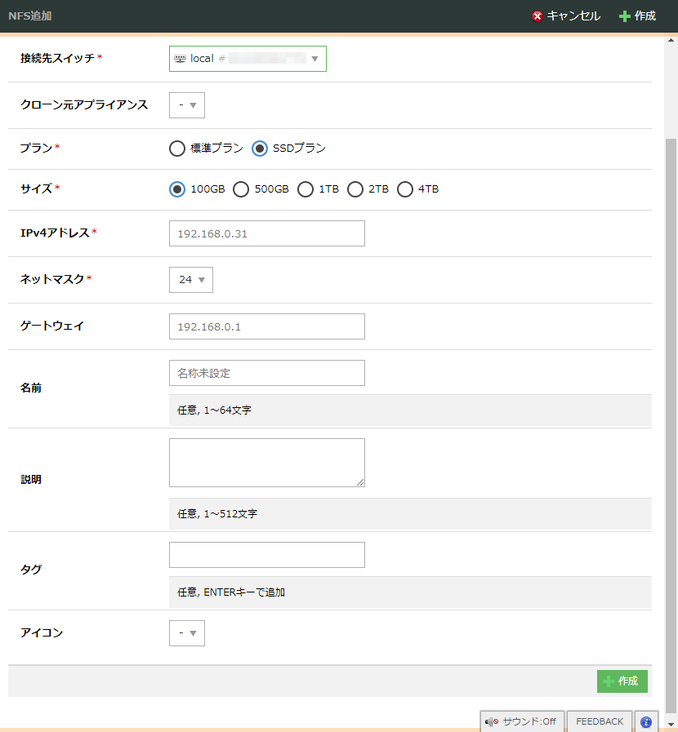Click the red cancel X icon
Screen dimensions: 678x732
[537, 16]
